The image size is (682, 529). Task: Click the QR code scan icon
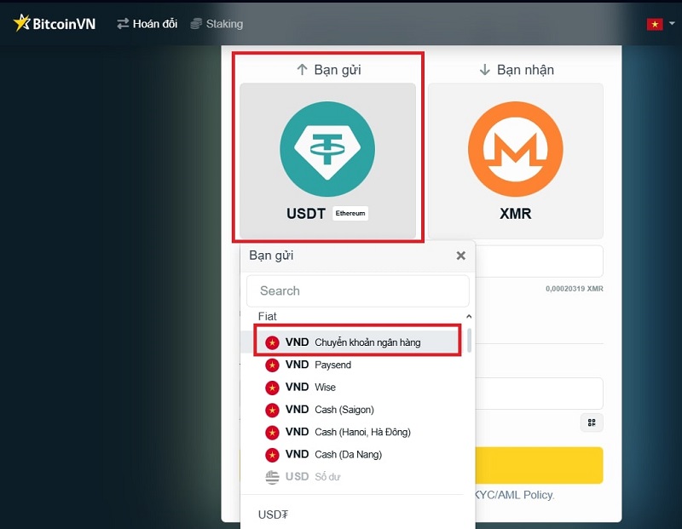[x=591, y=423]
